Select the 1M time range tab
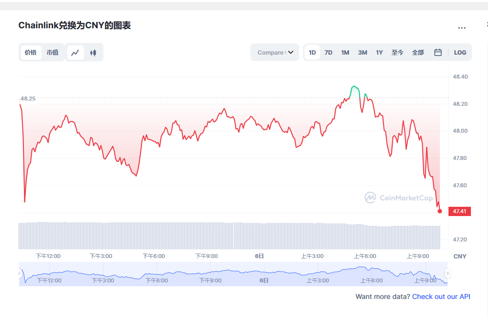The height and width of the screenshot is (317, 488). tap(345, 52)
